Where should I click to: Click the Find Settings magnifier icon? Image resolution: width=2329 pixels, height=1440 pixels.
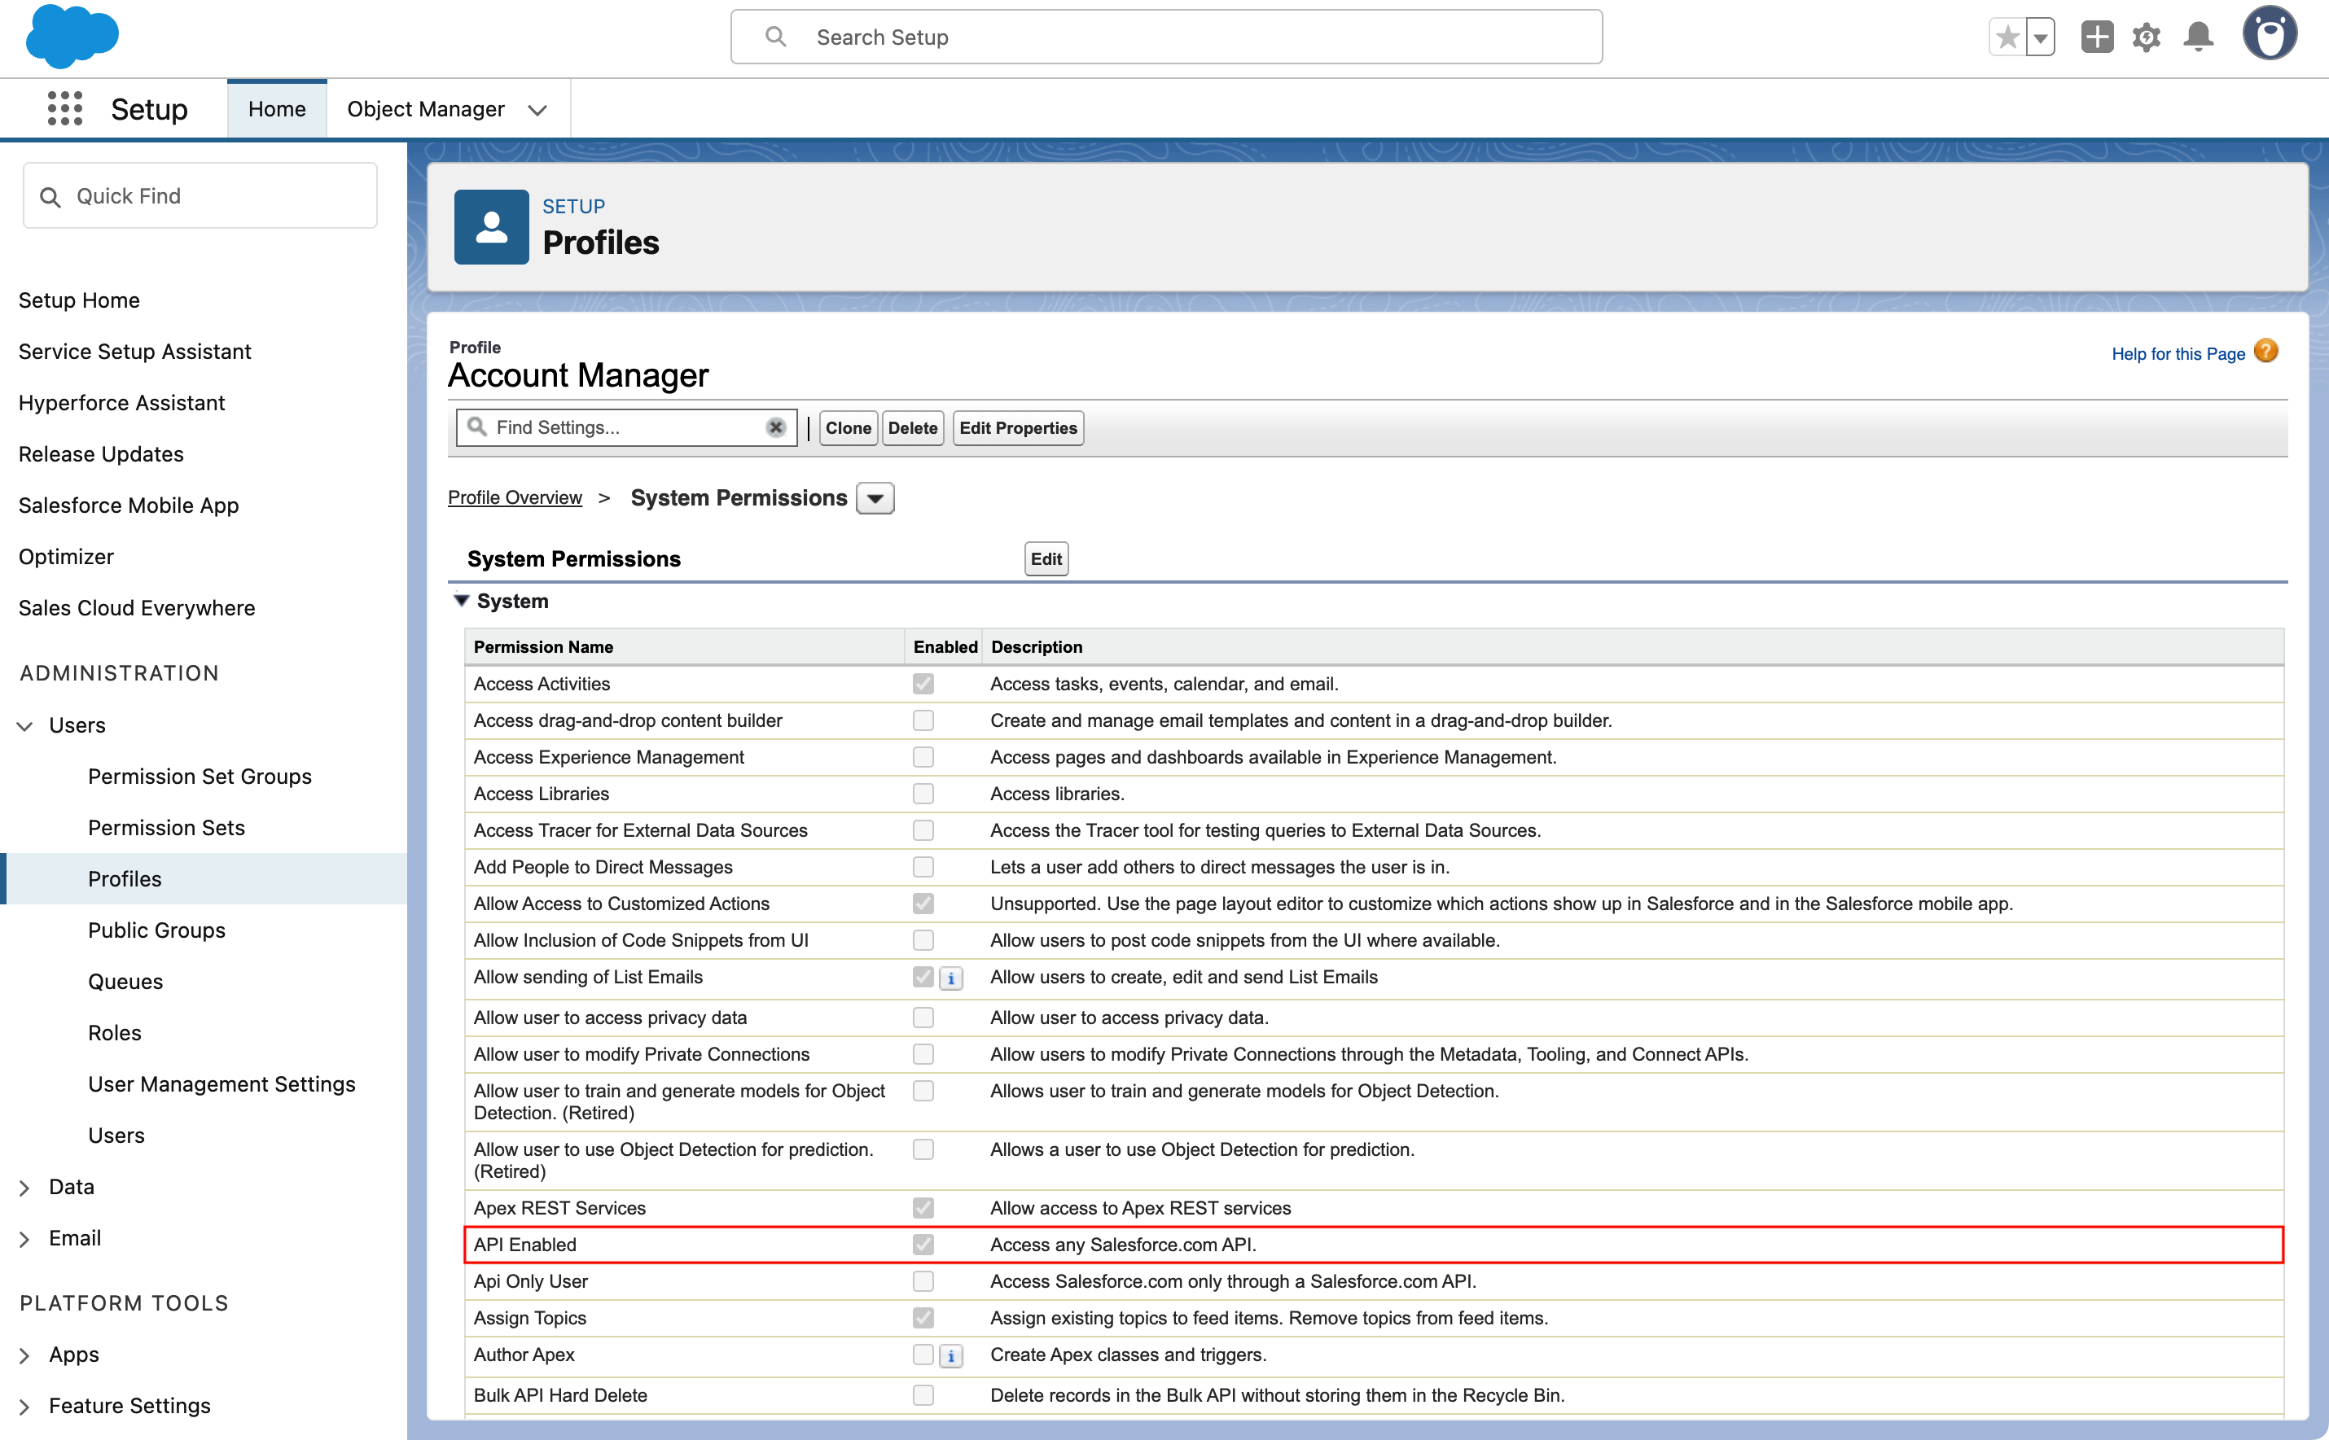point(477,427)
